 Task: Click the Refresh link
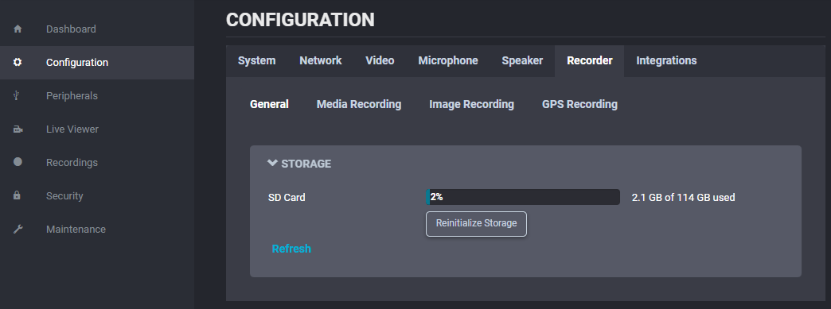coord(291,249)
